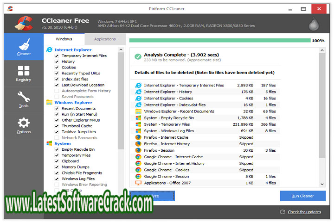Collapse the Internet Explorer category header
This screenshot has height=222, width=334.
tap(73, 49)
